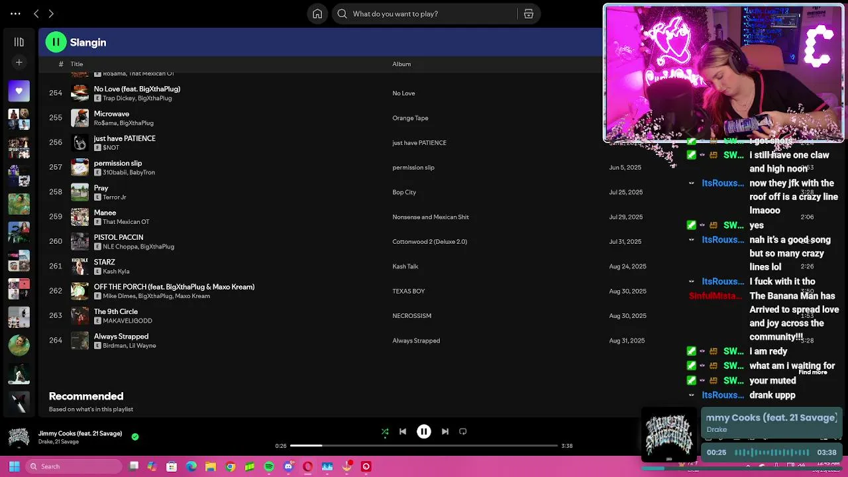Select the track 'Pray'
The height and width of the screenshot is (477, 848).
tap(101, 187)
